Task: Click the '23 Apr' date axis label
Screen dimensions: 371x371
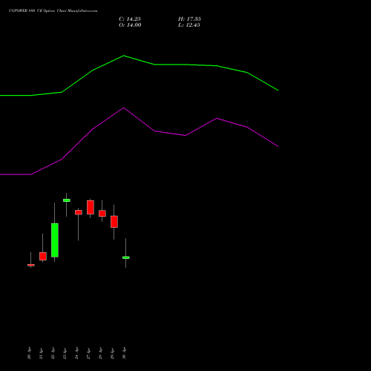Action: 65,353
